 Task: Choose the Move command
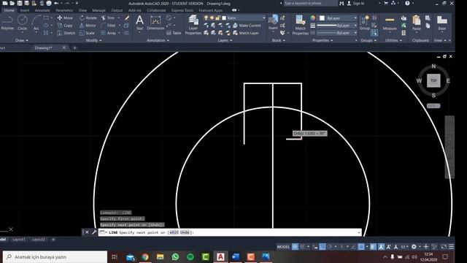pyautogui.click(x=65, y=18)
